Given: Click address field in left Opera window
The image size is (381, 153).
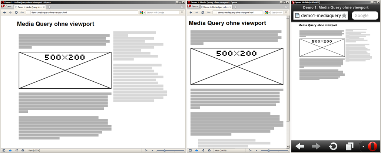Looking at the screenshot, I should pos(82,13).
